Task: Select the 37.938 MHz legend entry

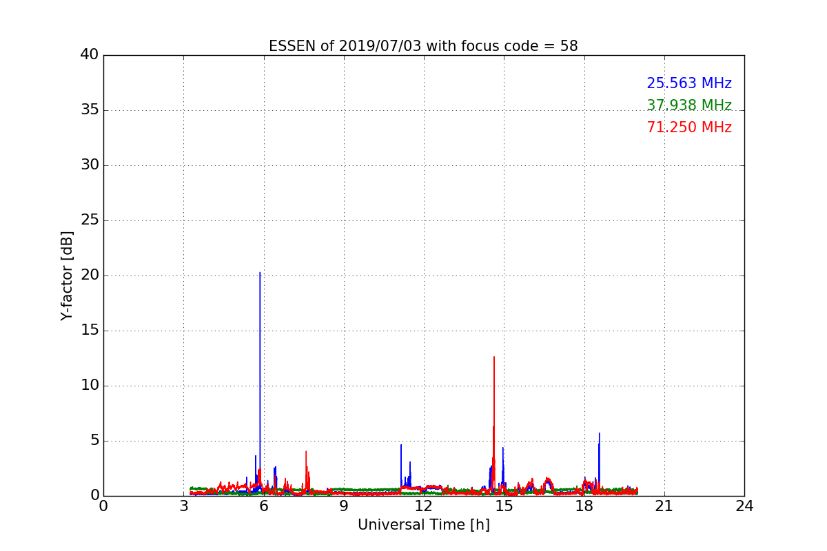Action: [689, 105]
